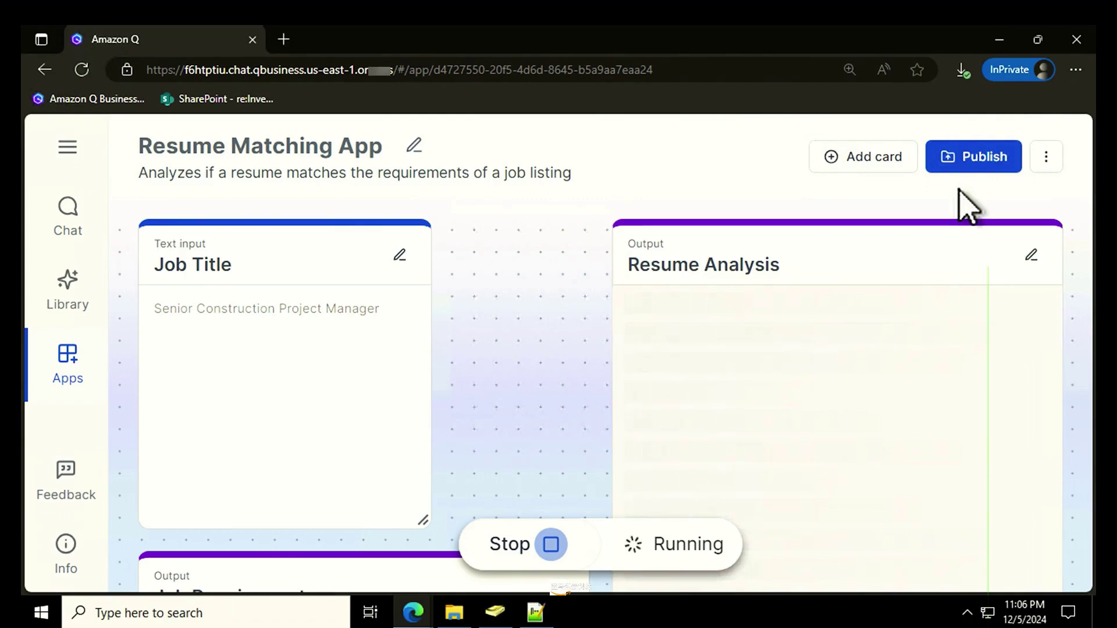
Task: Expand the system tray hidden icons
Action: tap(967, 612)
